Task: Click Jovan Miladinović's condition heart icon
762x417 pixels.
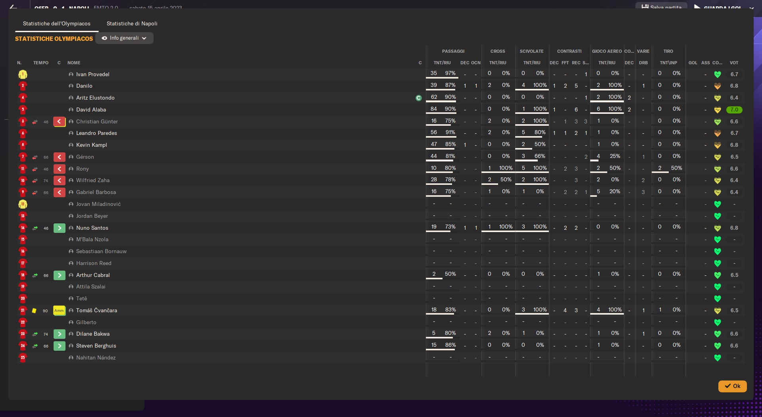Action: click(717, 204)
